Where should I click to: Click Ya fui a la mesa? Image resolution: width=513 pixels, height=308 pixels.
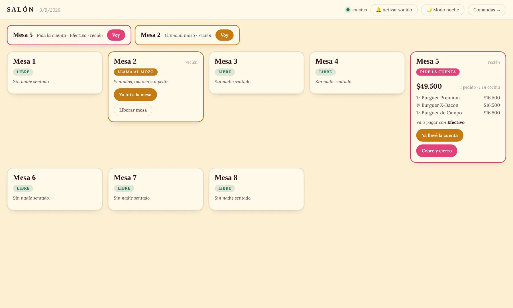pyautogui.click(x=135, y=95)
